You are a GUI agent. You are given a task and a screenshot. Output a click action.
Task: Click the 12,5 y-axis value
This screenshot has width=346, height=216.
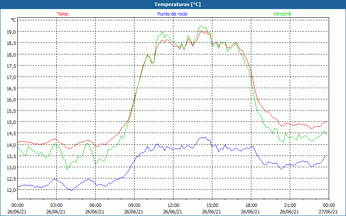point(12,178)
